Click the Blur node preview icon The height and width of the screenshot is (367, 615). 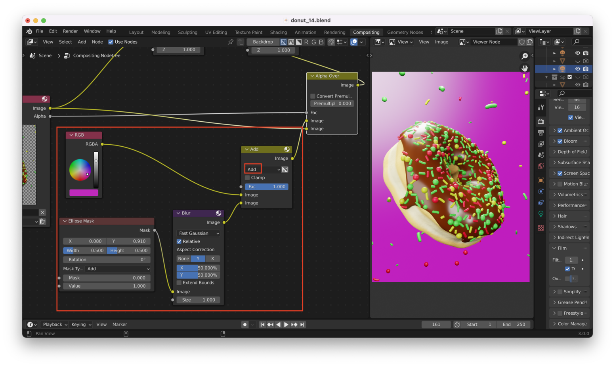pos(218,213)
